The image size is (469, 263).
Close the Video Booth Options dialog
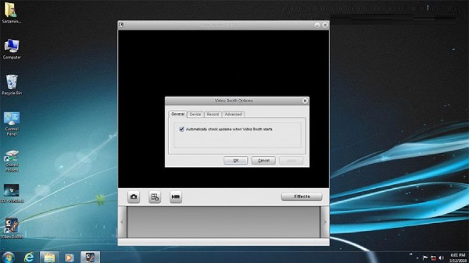coord(305,101)
